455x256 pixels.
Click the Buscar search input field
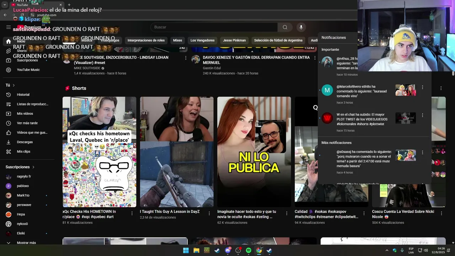(x=214, y=27)
